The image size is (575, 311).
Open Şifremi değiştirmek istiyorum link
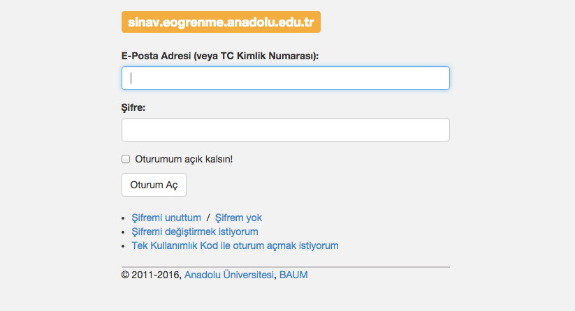click(x=195, y=232)
